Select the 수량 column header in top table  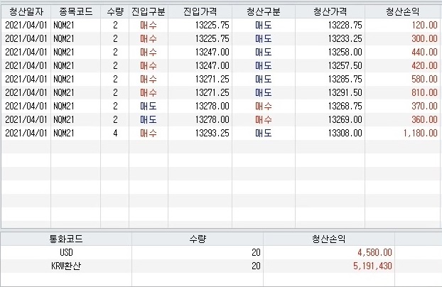pos(114,11)
